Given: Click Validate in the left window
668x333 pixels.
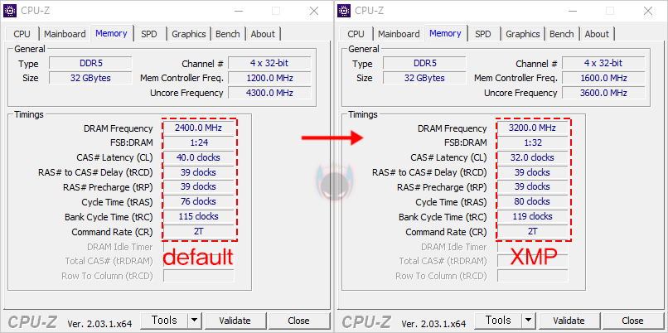Looking at the screenshot, I should [235, 321].
